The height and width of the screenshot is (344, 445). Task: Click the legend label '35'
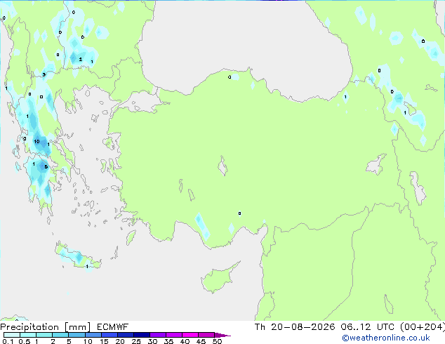pyautogui.click(x=168, y=341)
